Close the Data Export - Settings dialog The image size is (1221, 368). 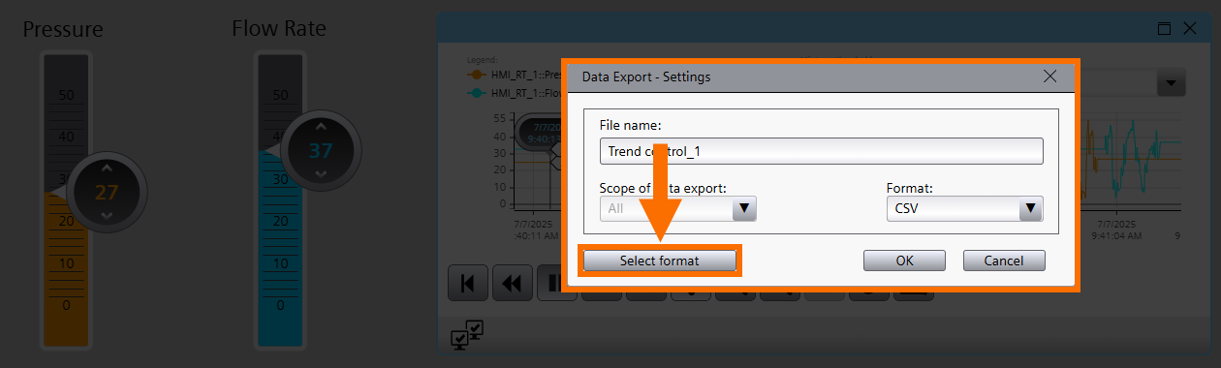(1049, 76)
